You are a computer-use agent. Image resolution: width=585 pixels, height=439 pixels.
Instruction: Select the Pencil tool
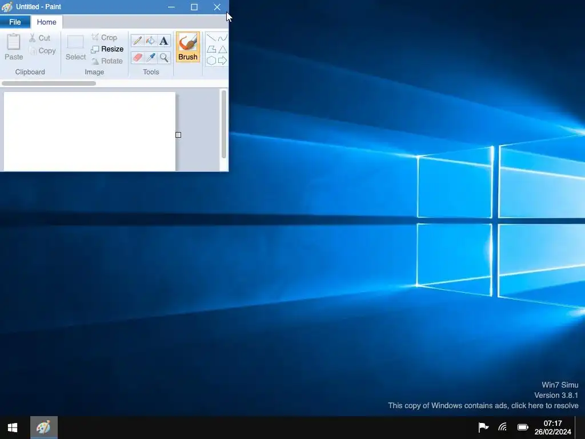pyautogui.click(x=137, y=41)
